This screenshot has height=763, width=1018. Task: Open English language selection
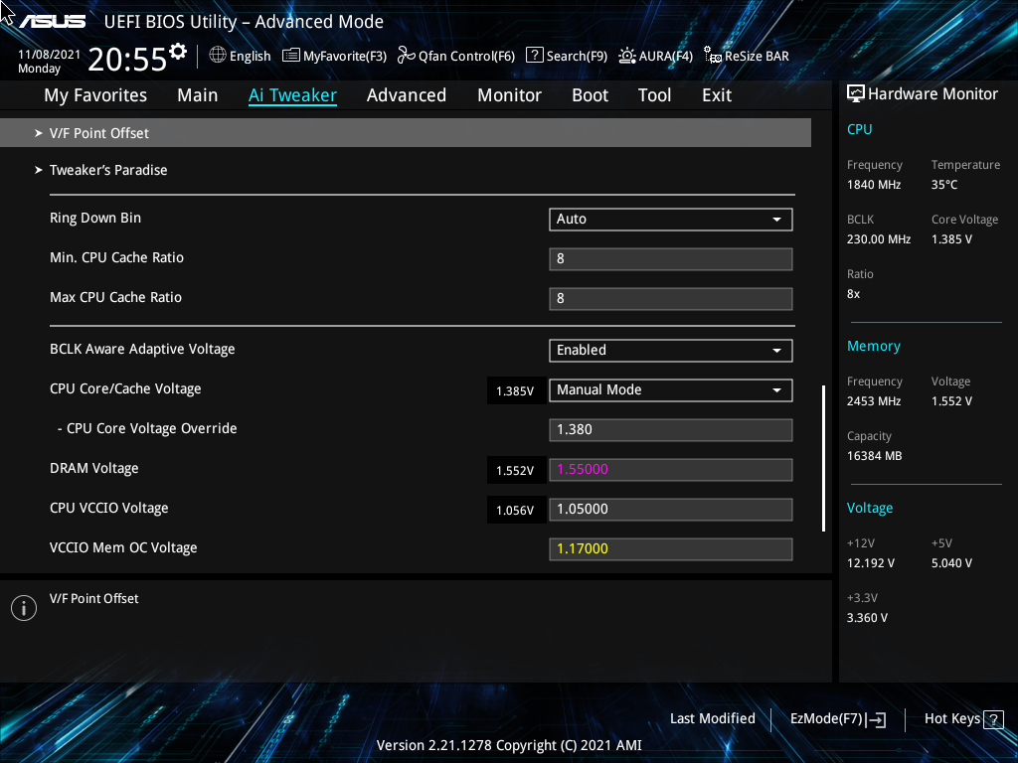pyautogui.click(x=240, y=56)
